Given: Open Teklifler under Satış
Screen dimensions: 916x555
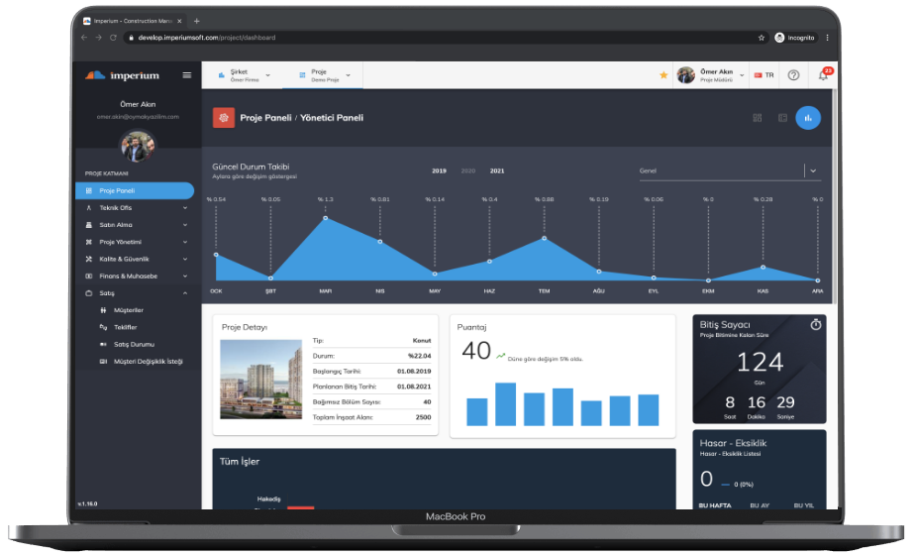Looking at the screenshot, I should [126, 327].
